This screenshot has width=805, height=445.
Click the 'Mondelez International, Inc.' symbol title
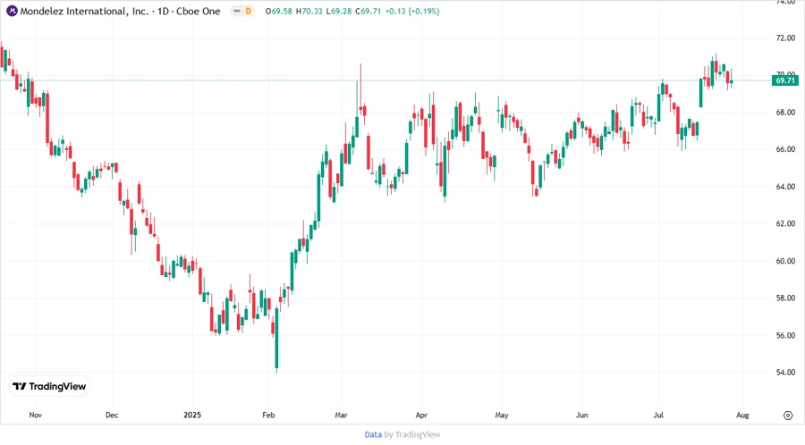pyautogui.click(x=84, y=11)
